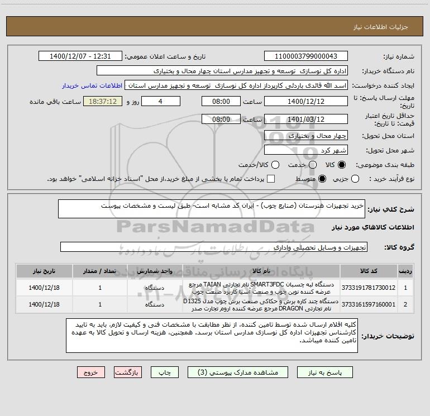Click the D1325 DRAGON cutting machine item name
The width and height of the screenshot is (430, 416).
pos(261,305)
